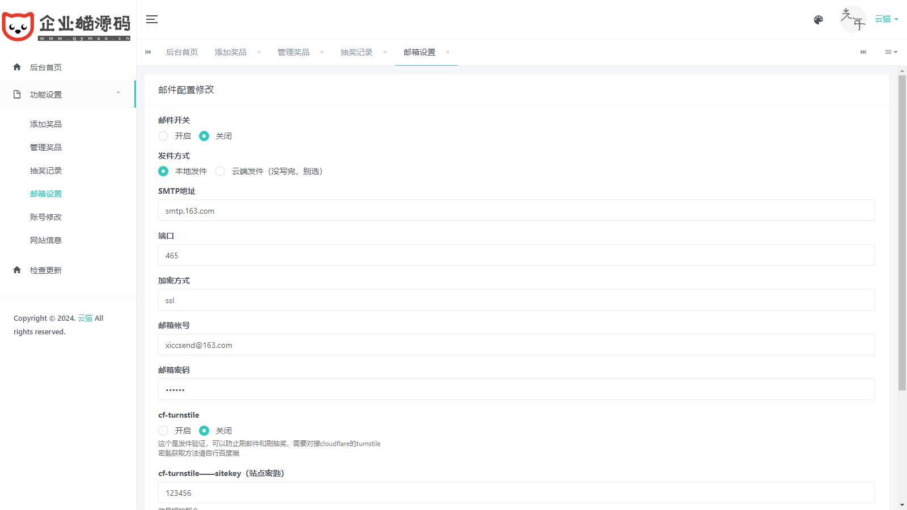Click the 加密方式 input field
907x510 pixels.
point(516,300)
